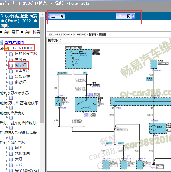Click page icon above 前雾灯&后雾灯
Viewport: 171px width, 172px height.
click(11, 108)
